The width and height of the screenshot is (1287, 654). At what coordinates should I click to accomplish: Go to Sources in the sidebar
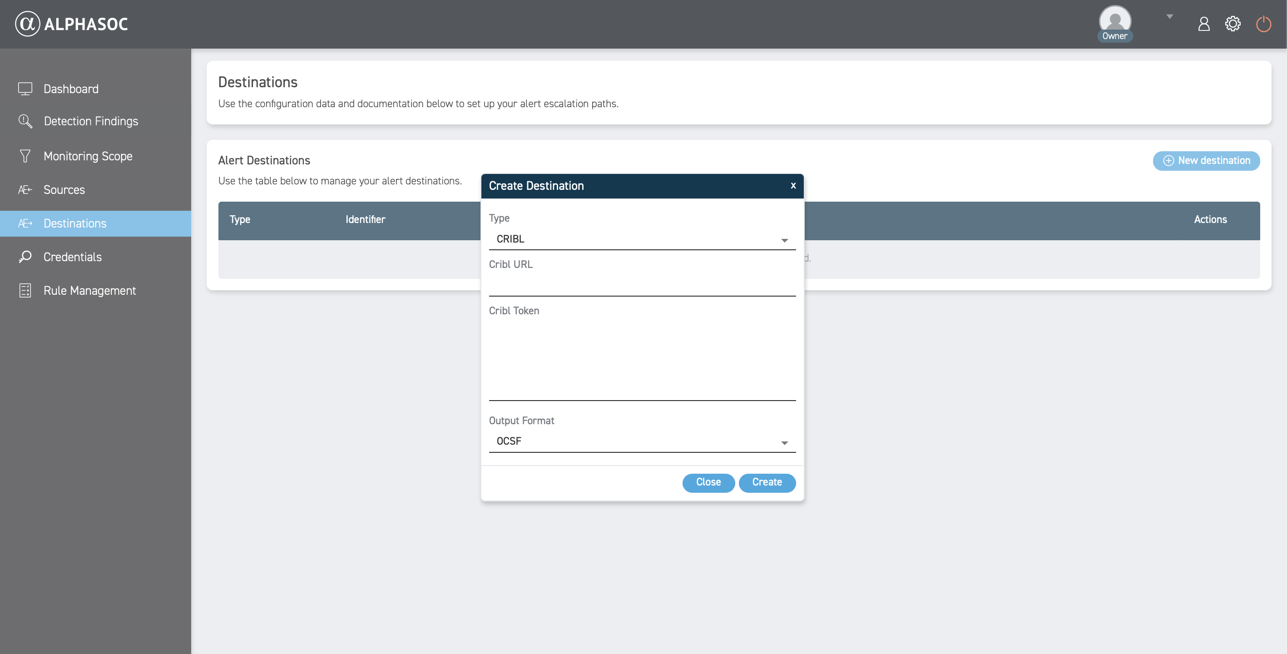coord(64,190)
